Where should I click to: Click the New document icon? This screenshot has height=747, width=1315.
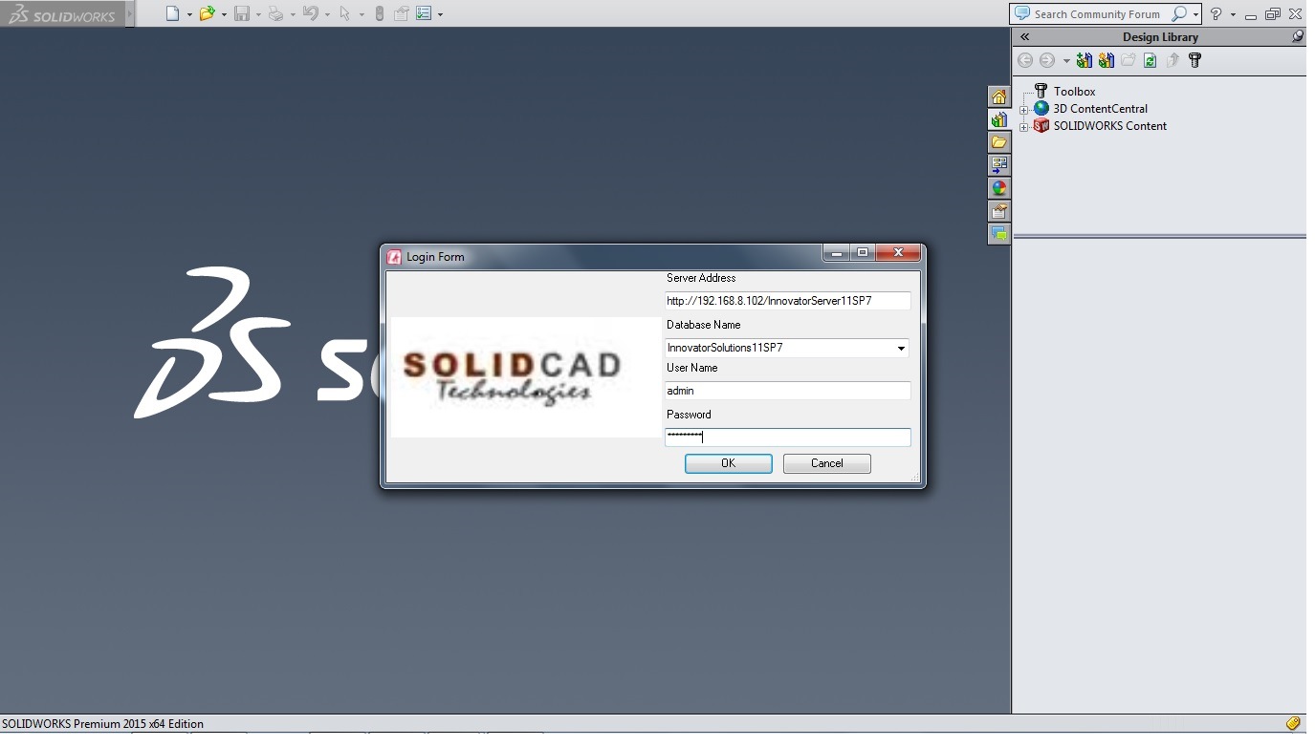pyautogui.click(x=172, y=13)
